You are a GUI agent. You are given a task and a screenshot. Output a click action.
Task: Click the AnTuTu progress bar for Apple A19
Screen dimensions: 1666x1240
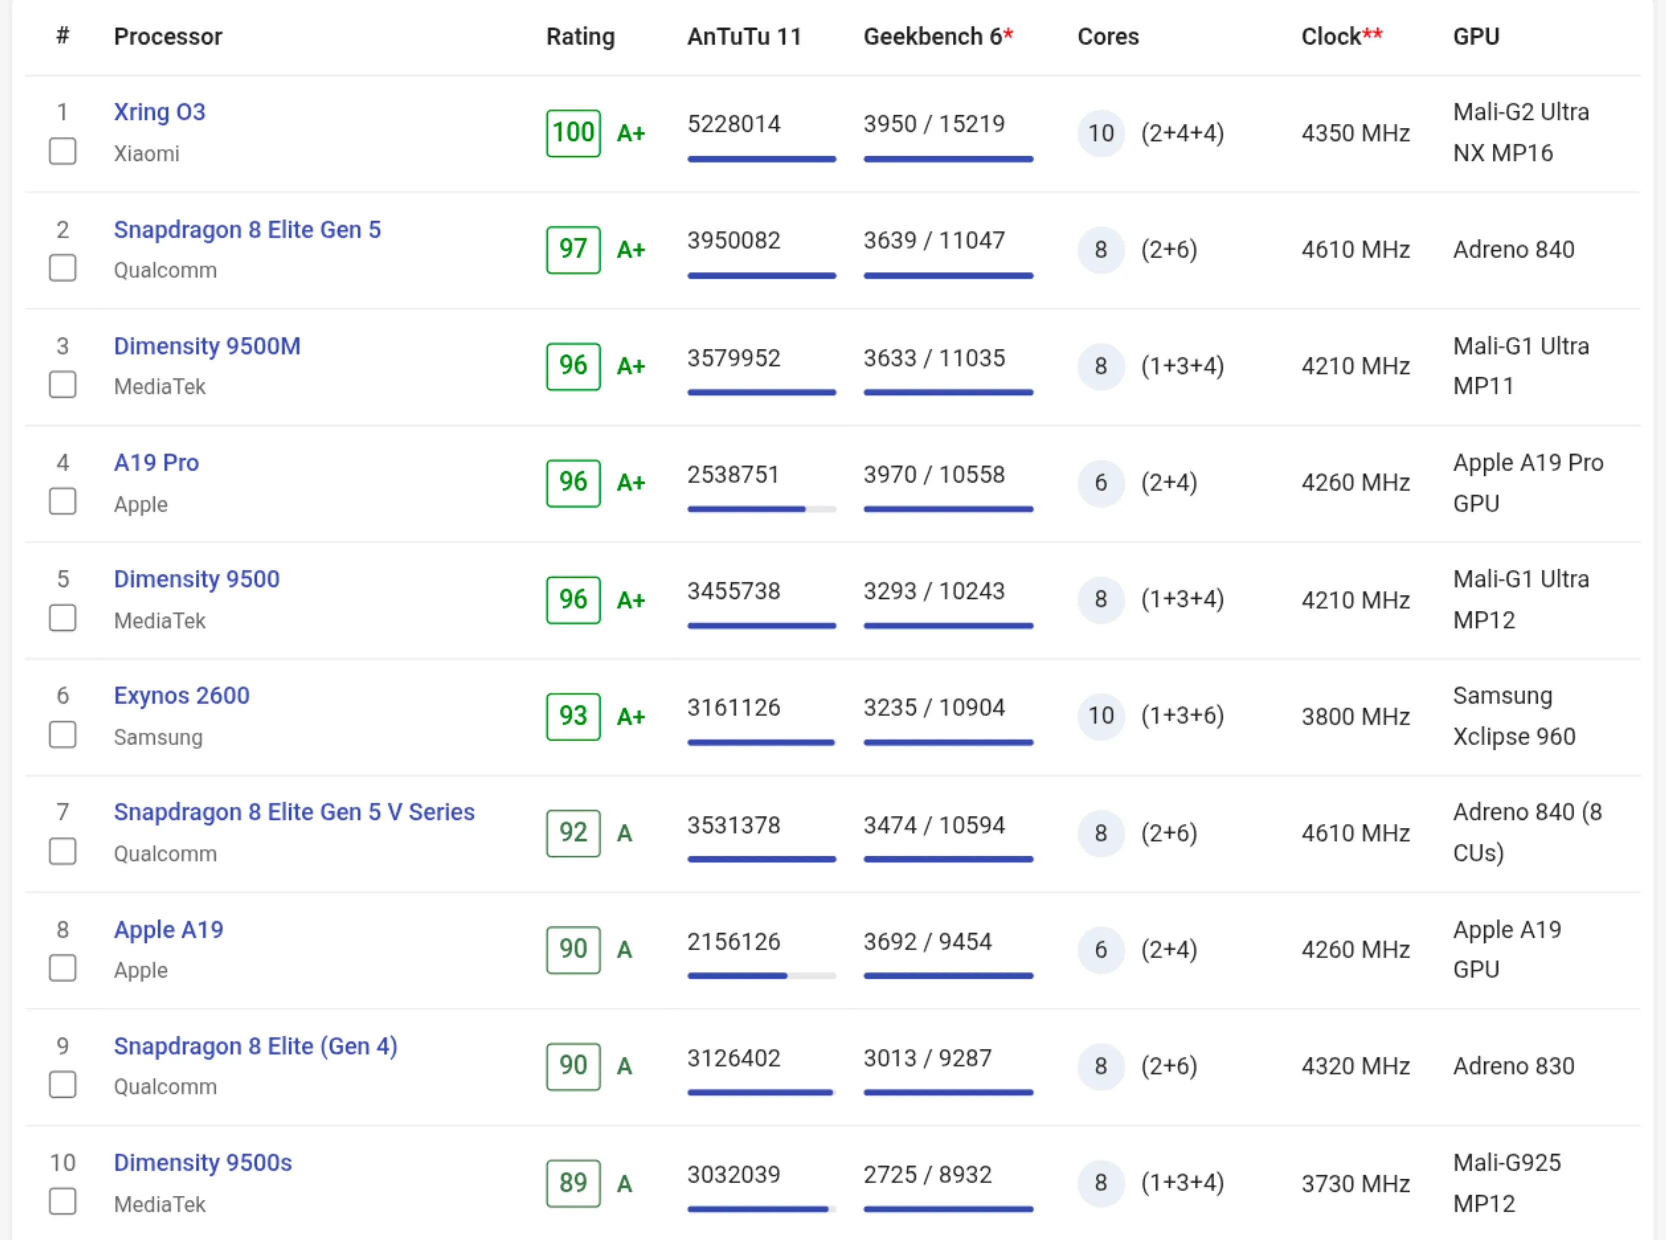click(761, 976)
